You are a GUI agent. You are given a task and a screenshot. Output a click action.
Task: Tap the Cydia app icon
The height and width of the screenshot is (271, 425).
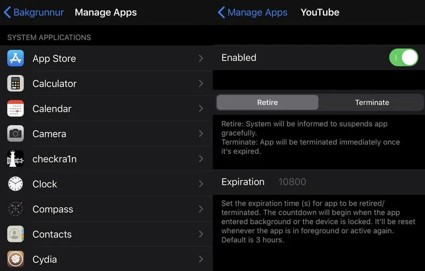(15, 259)
